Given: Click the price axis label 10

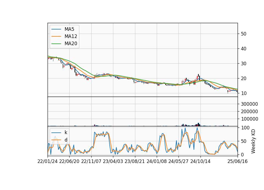Looking at the screenshot, I should point(243,93).
